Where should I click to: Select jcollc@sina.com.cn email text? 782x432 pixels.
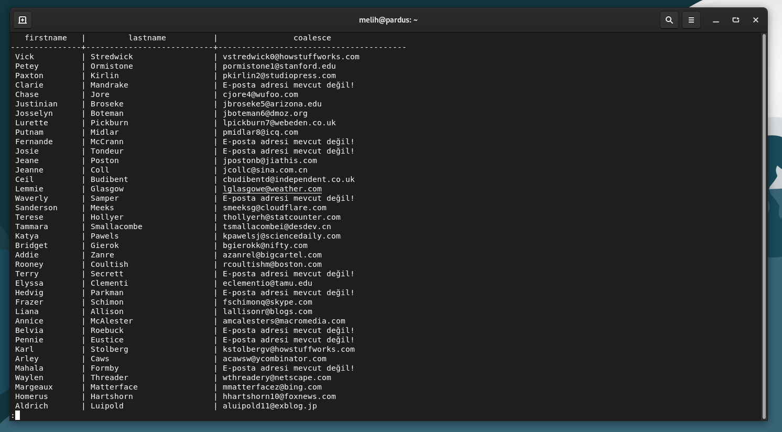pyautogui.click(x=265, y=170)
